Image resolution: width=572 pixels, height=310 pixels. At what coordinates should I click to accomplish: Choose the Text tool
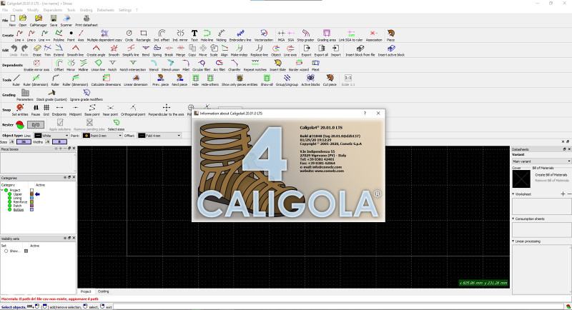pyautogui.click(x=194, y=35)
